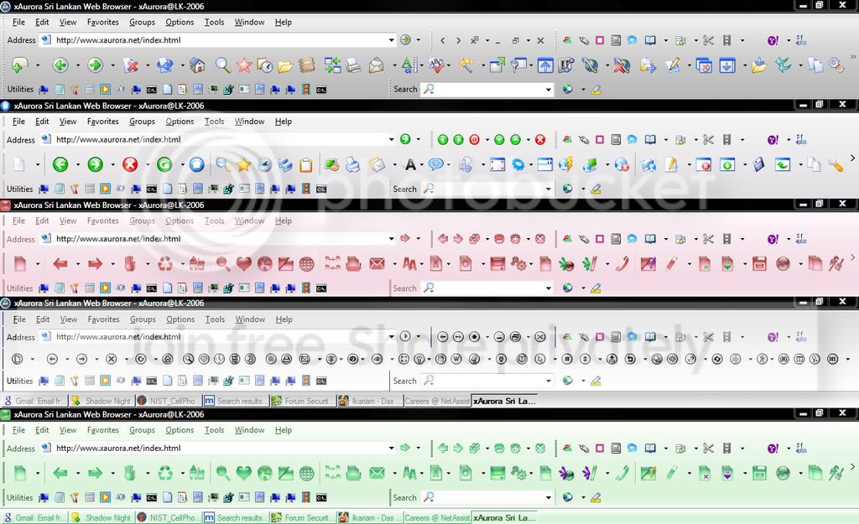Select Careers @ NetAssist tab in bottom tab bar

click(x=437, y=517)
